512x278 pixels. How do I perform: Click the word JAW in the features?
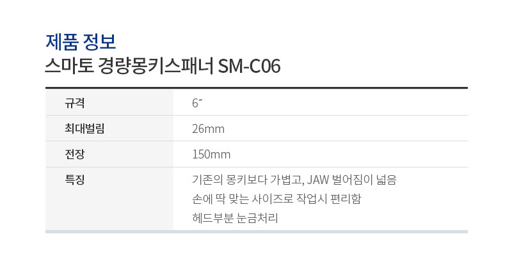pyautogui.click(x=317, y=180)
